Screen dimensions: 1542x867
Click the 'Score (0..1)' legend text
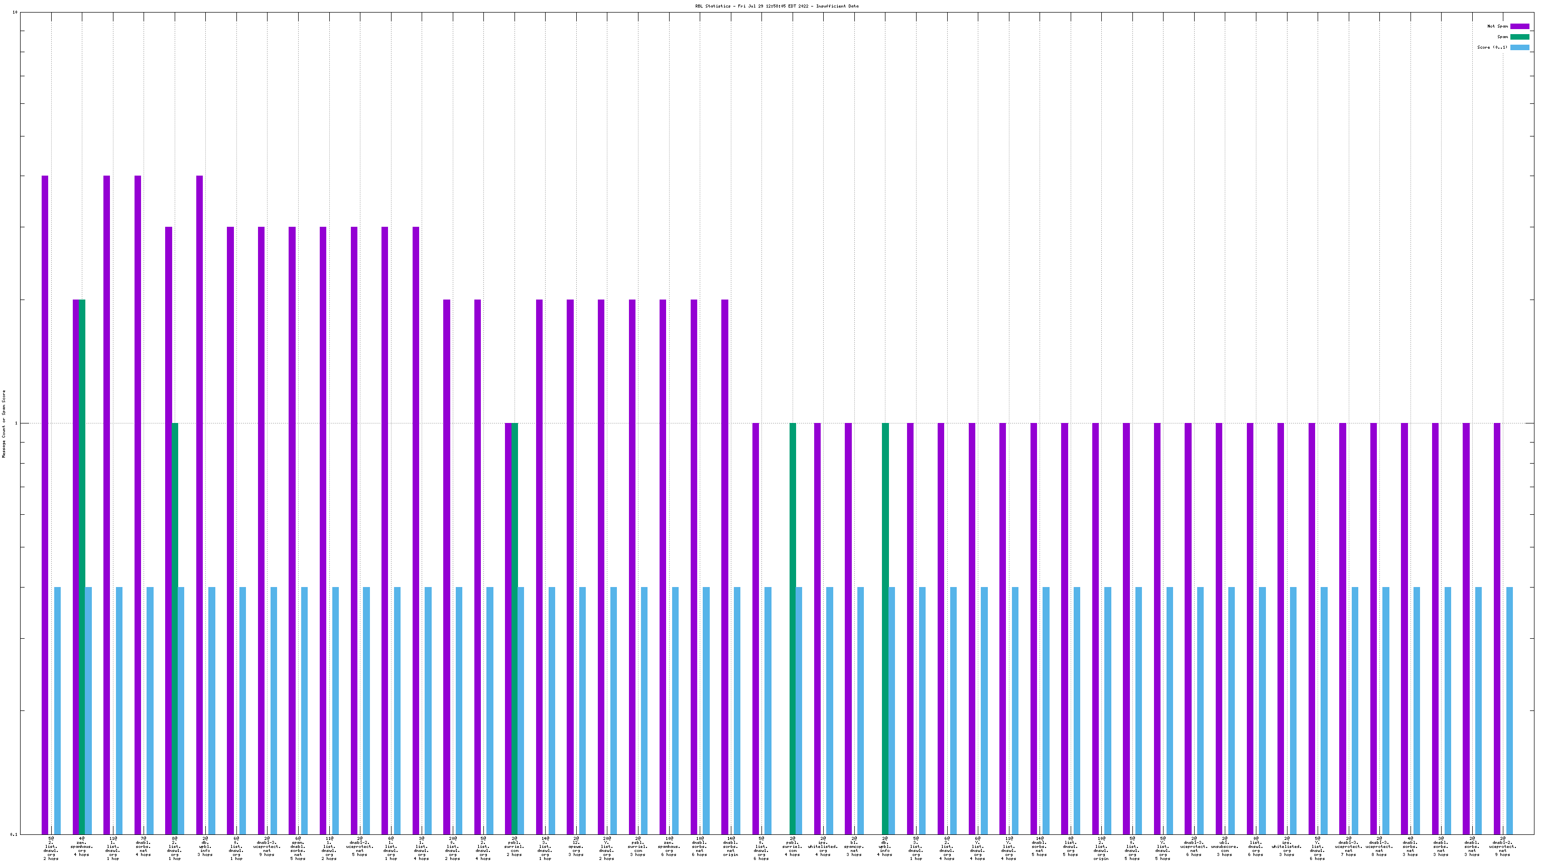(1492, 47)
